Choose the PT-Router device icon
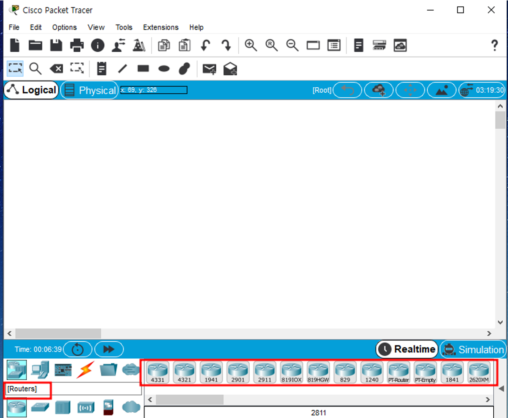 [398, 372]
